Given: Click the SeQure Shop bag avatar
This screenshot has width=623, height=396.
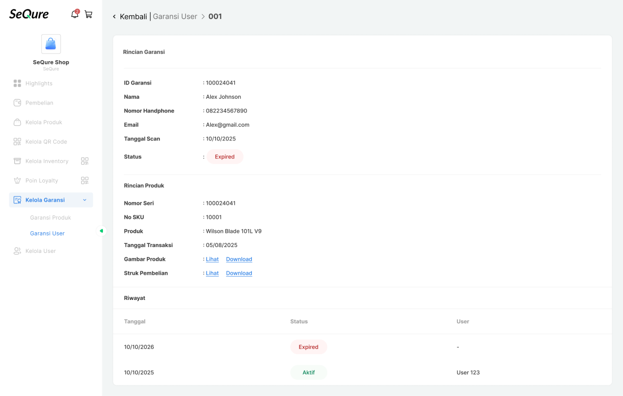Looking at the screenshot, I should click(x=51, y=44).
